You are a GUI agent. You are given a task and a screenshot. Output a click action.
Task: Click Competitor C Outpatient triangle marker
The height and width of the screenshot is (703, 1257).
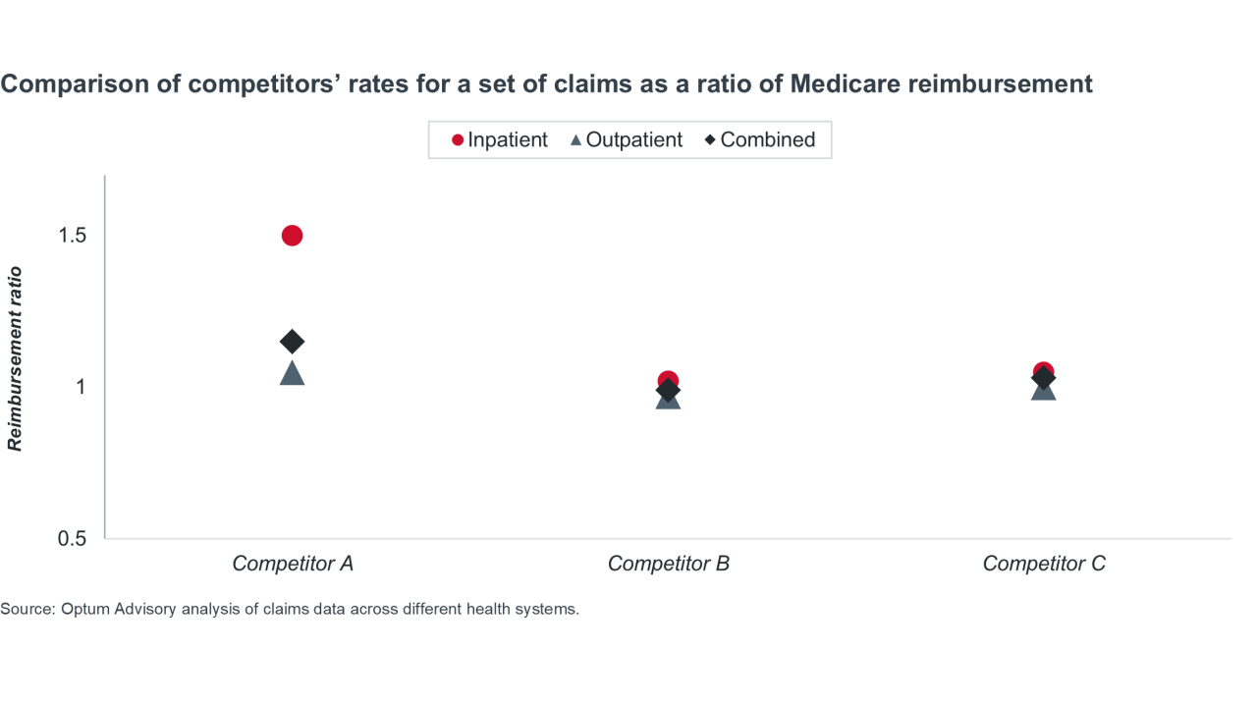point(1044,392)
